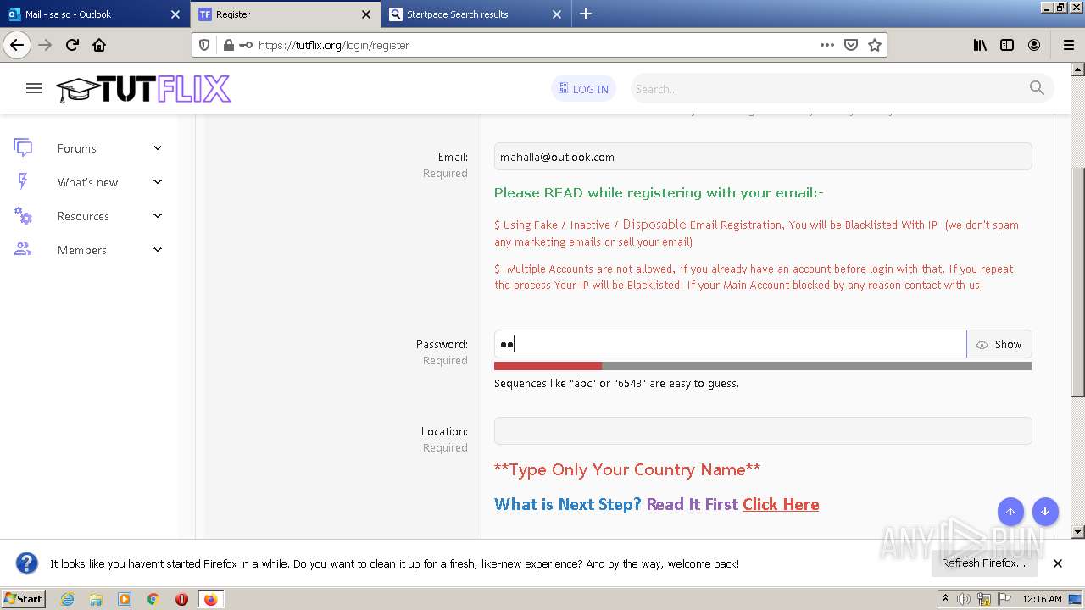Close the Outlook Mail tab

click(x=175, y=14)
